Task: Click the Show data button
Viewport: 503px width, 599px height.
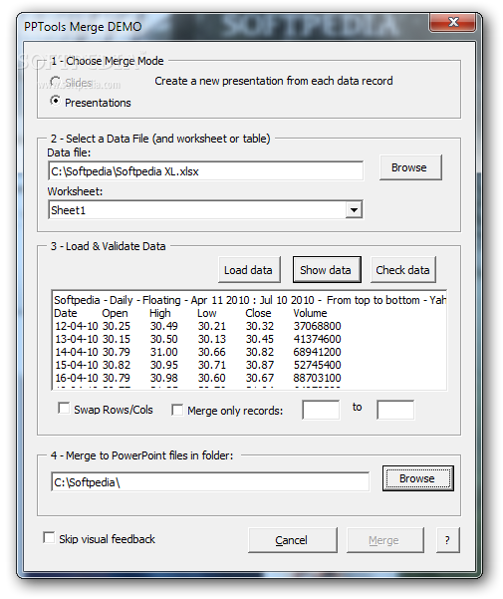Action: point(327,270)
